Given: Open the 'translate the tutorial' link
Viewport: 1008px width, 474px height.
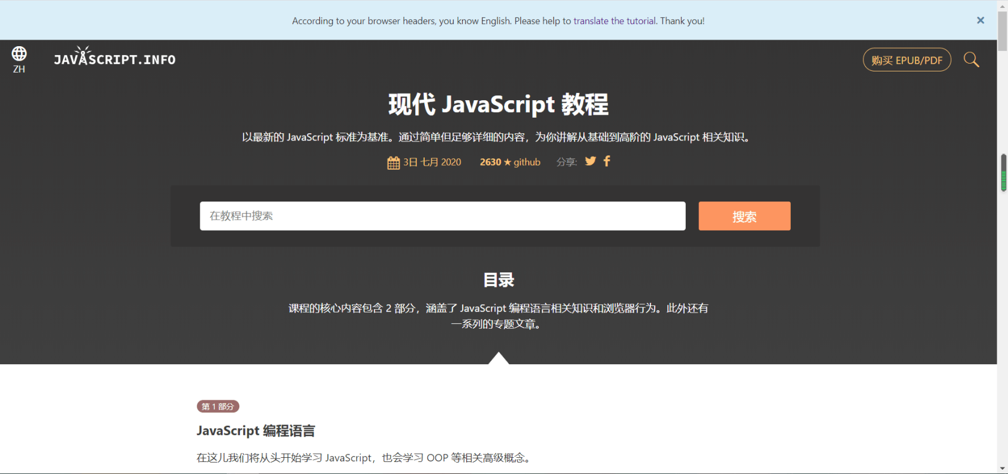Looking at the screenshot, I should [x=615, y=21].
